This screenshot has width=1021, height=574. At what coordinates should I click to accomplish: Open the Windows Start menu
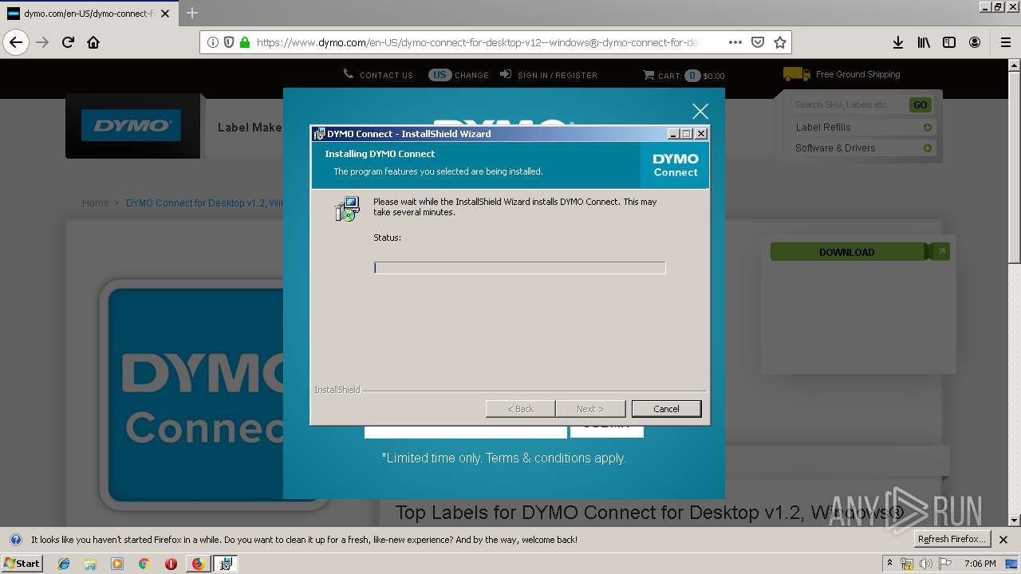(22, 563)
